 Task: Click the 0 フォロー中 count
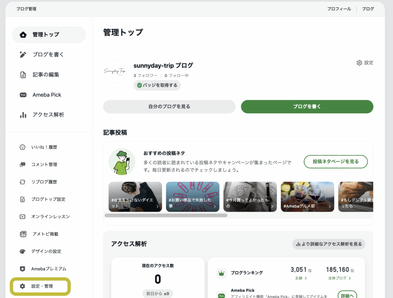[177, 76]
